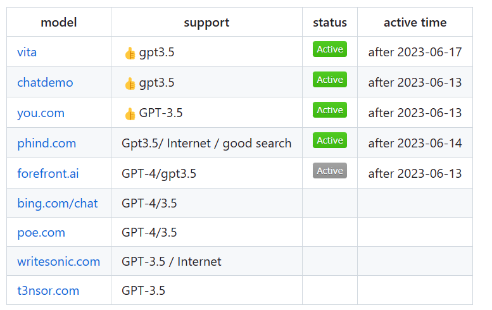This screenshot has width=492, height=310.
Task: Select 'GPT-4/3.5' in poe.com row
Action: (x=149, y=233)
